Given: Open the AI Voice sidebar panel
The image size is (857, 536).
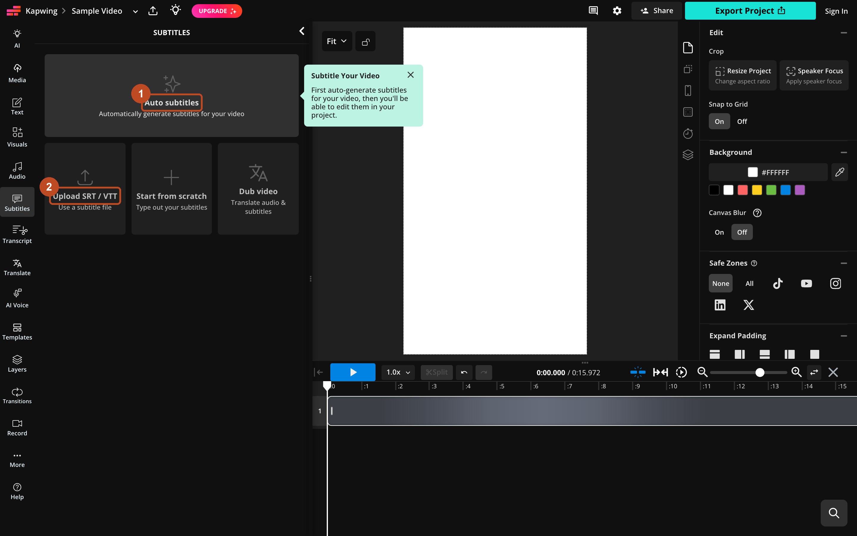Looking at the screenshot, I should click(x=17, y=298).
